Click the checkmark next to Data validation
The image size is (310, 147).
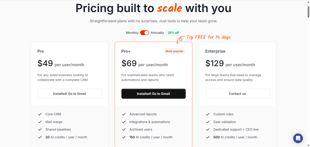pyautogui.click(x=208, y=122)
